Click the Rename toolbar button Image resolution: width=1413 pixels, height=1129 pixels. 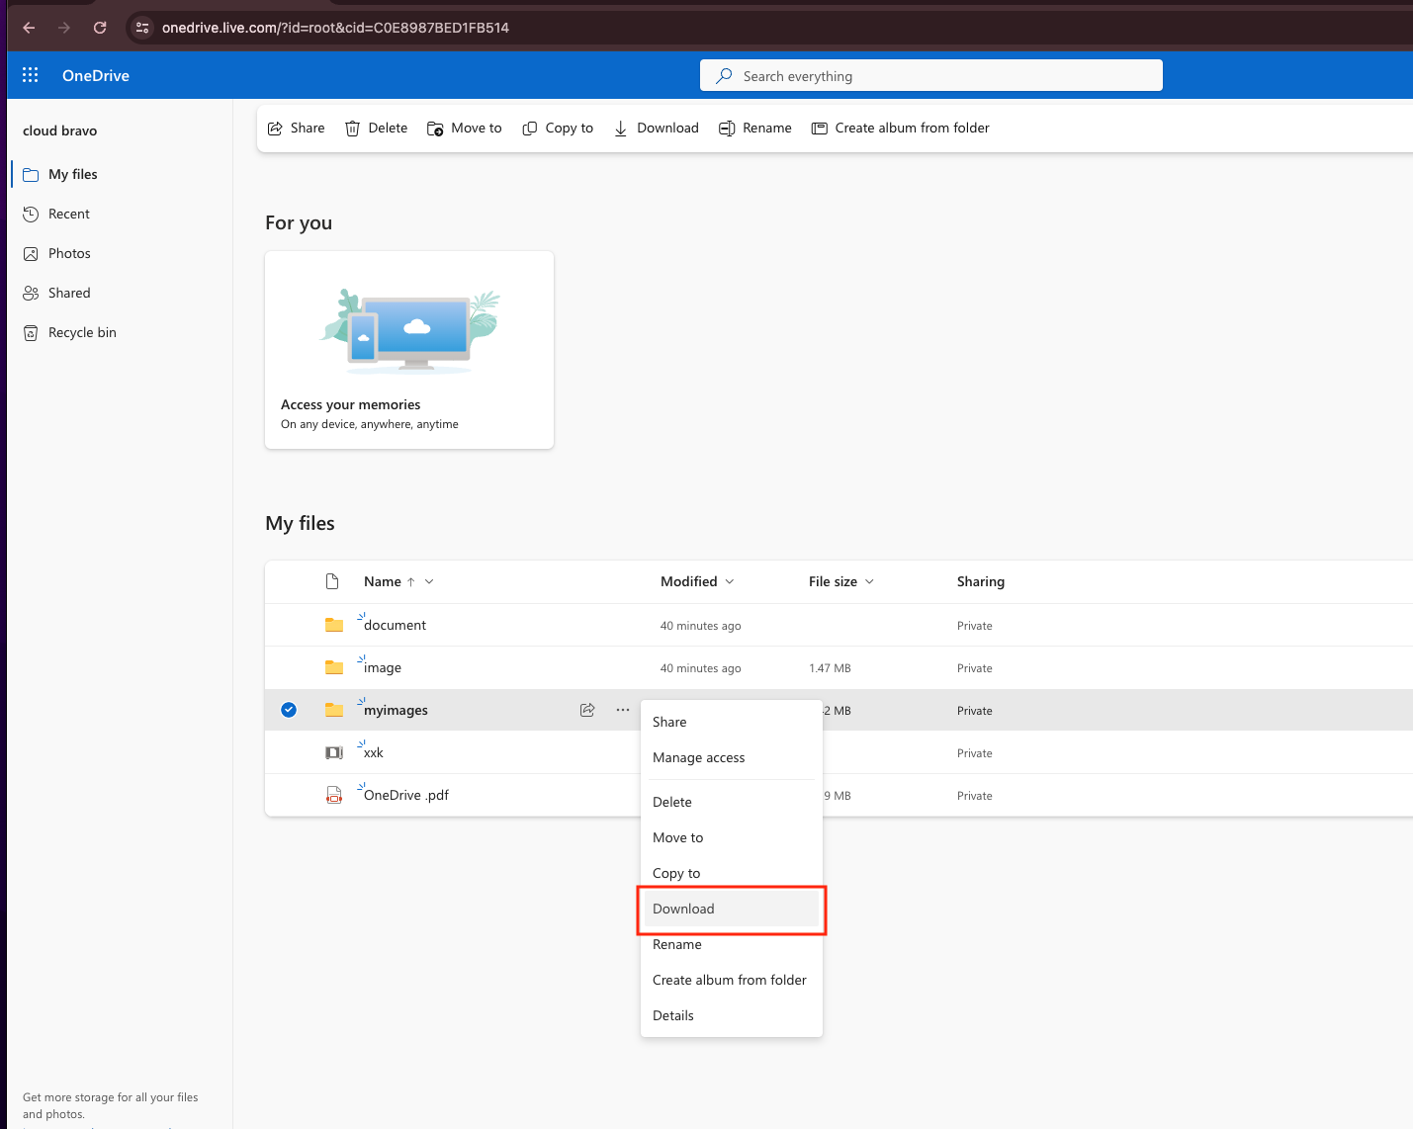(x=755, y=128)
